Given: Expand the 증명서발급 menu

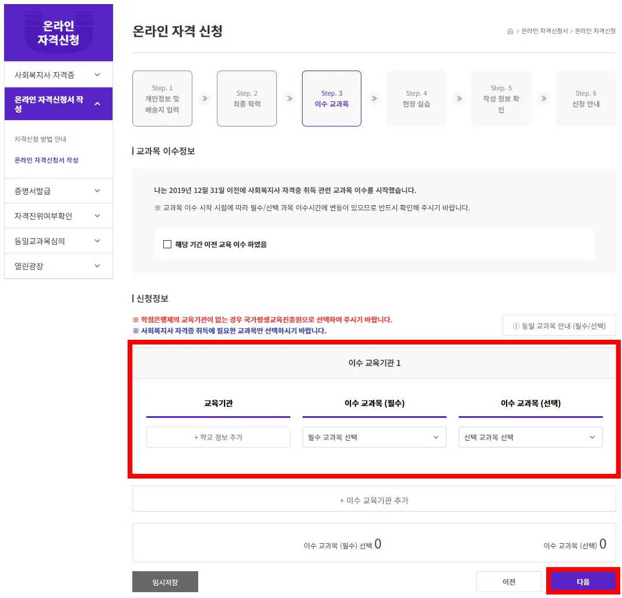Looking at the screenshot, I should (x=58, y=191).
